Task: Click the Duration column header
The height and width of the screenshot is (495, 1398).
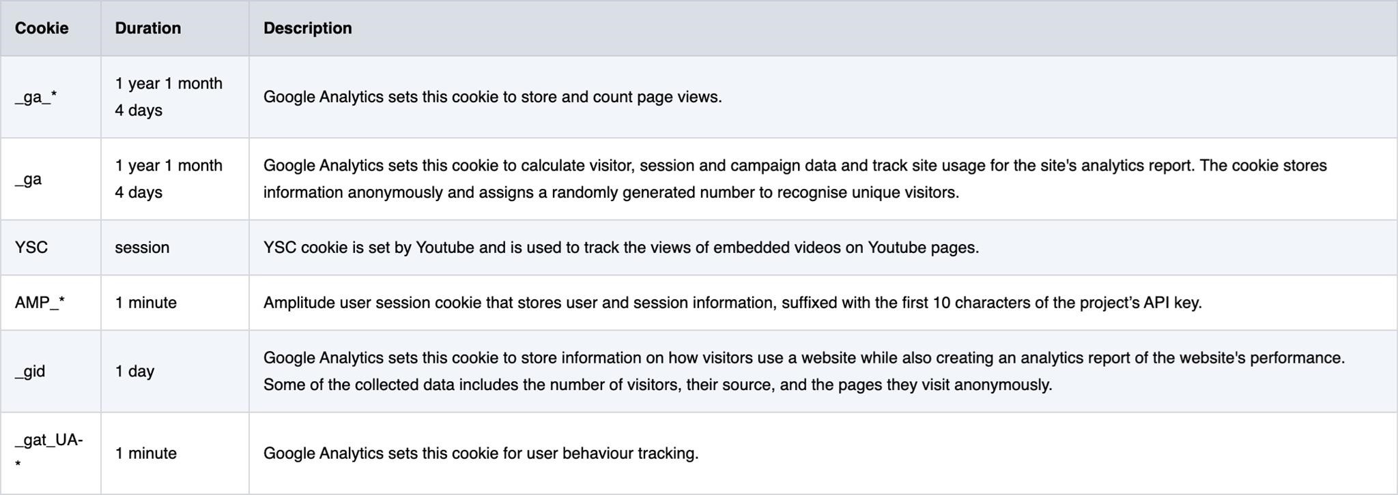Action: click(x=148, y=28)
